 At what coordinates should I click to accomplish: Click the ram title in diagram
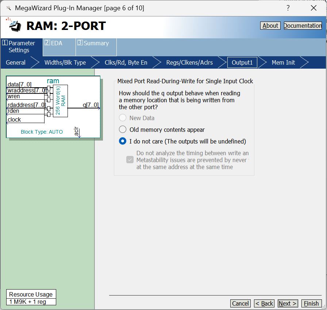coord(53,81)
